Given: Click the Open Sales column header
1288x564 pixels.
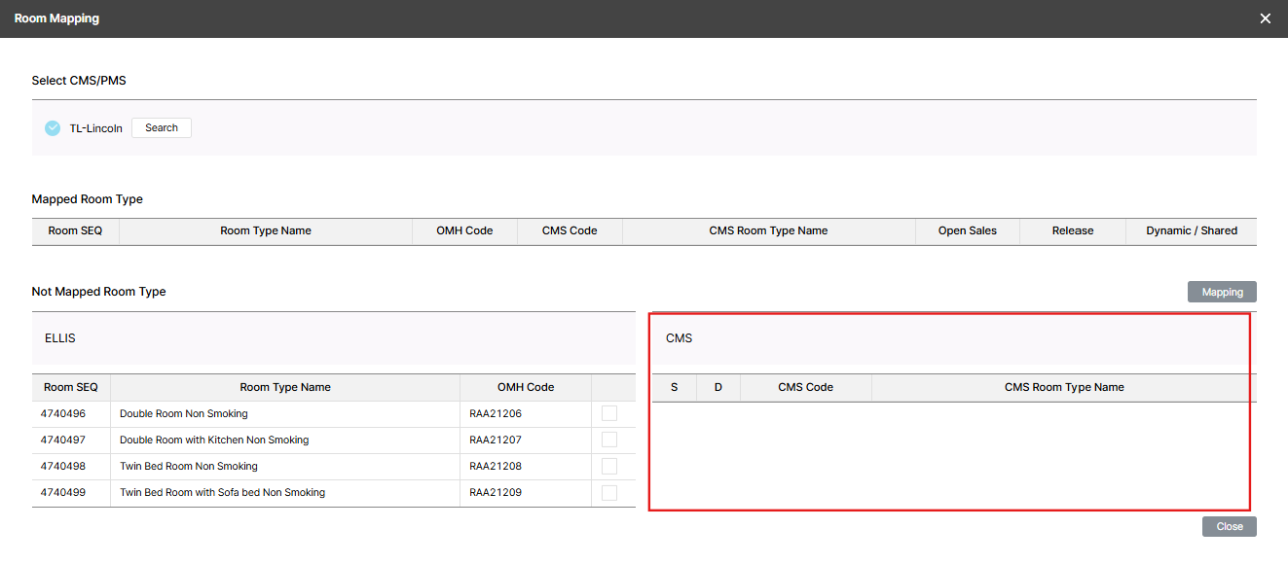Looking at the screenshot, I should pyautogui.click(x=967, y=230).
